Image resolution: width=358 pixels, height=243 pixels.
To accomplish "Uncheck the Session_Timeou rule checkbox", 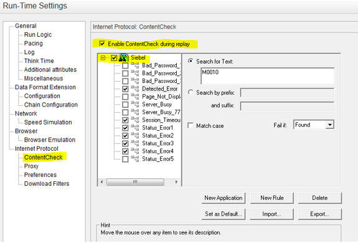I will tap(125, 120).
